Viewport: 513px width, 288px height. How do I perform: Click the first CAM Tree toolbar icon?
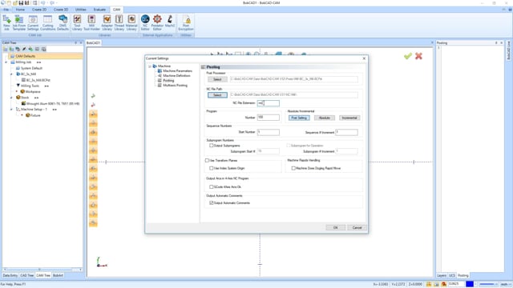[6, 49]
